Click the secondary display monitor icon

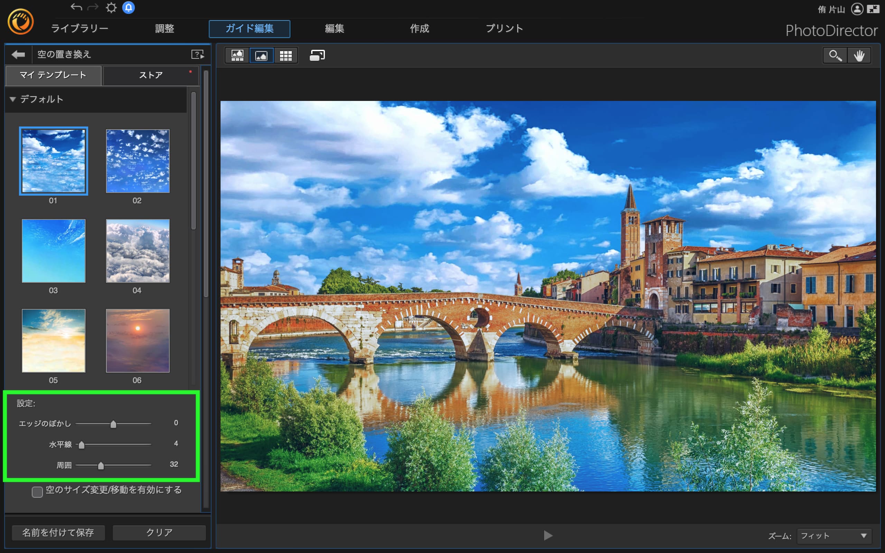pyautogui.click(x=317, y=56)
